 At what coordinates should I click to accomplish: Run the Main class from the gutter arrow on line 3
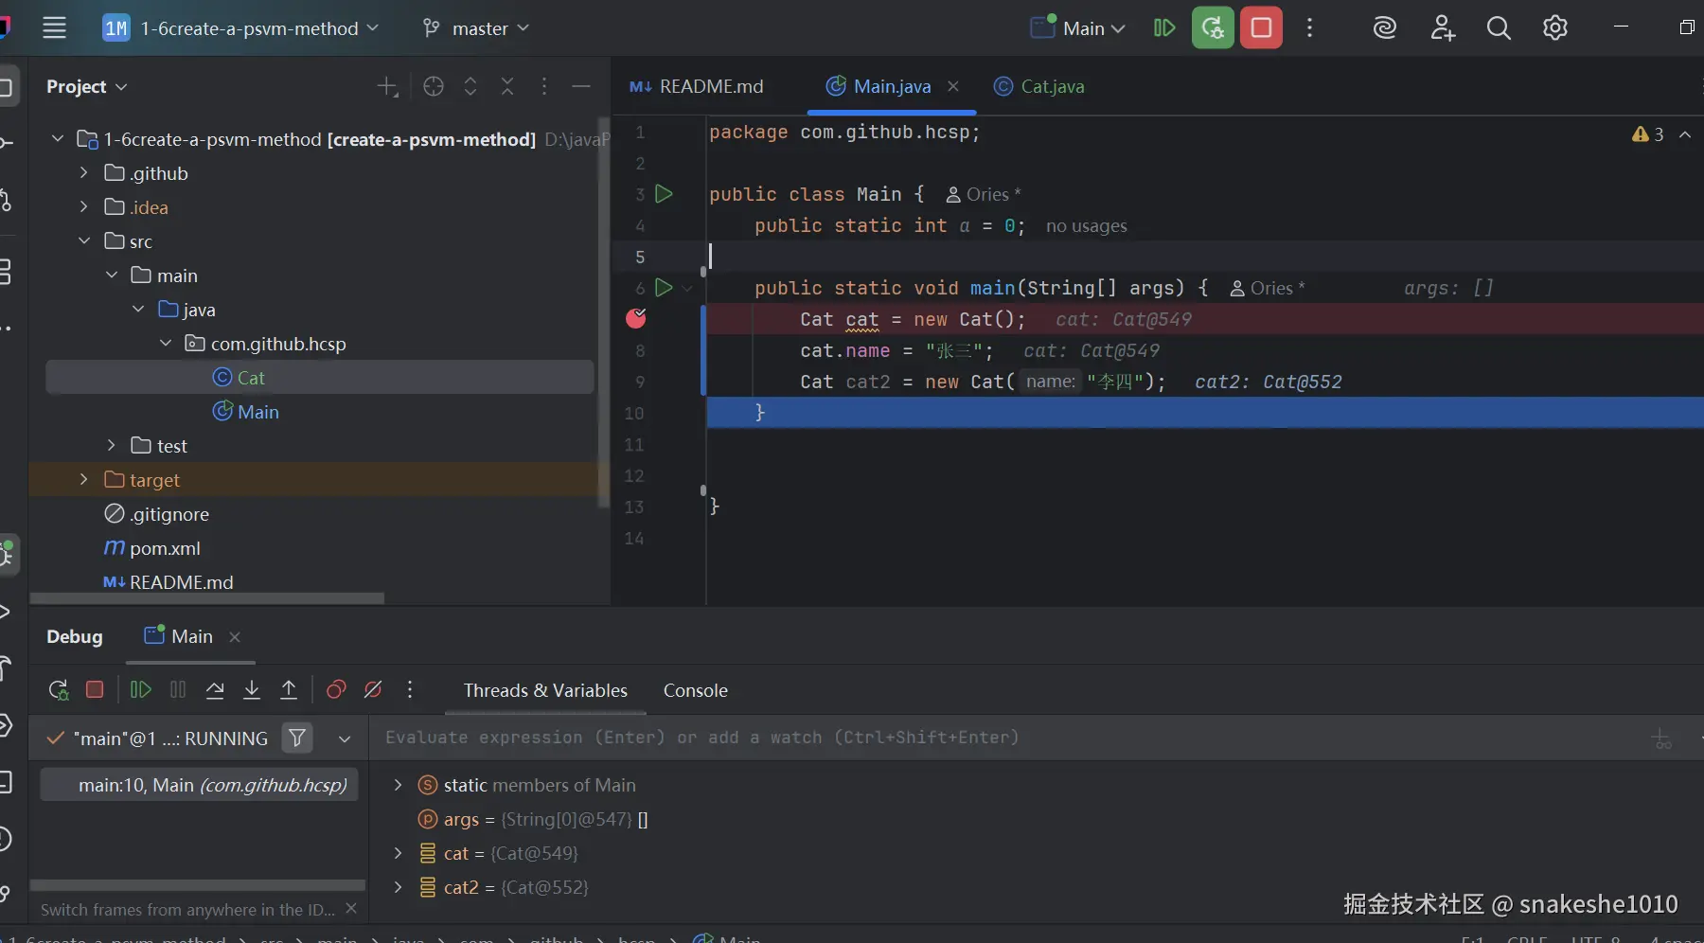[664, 194]
